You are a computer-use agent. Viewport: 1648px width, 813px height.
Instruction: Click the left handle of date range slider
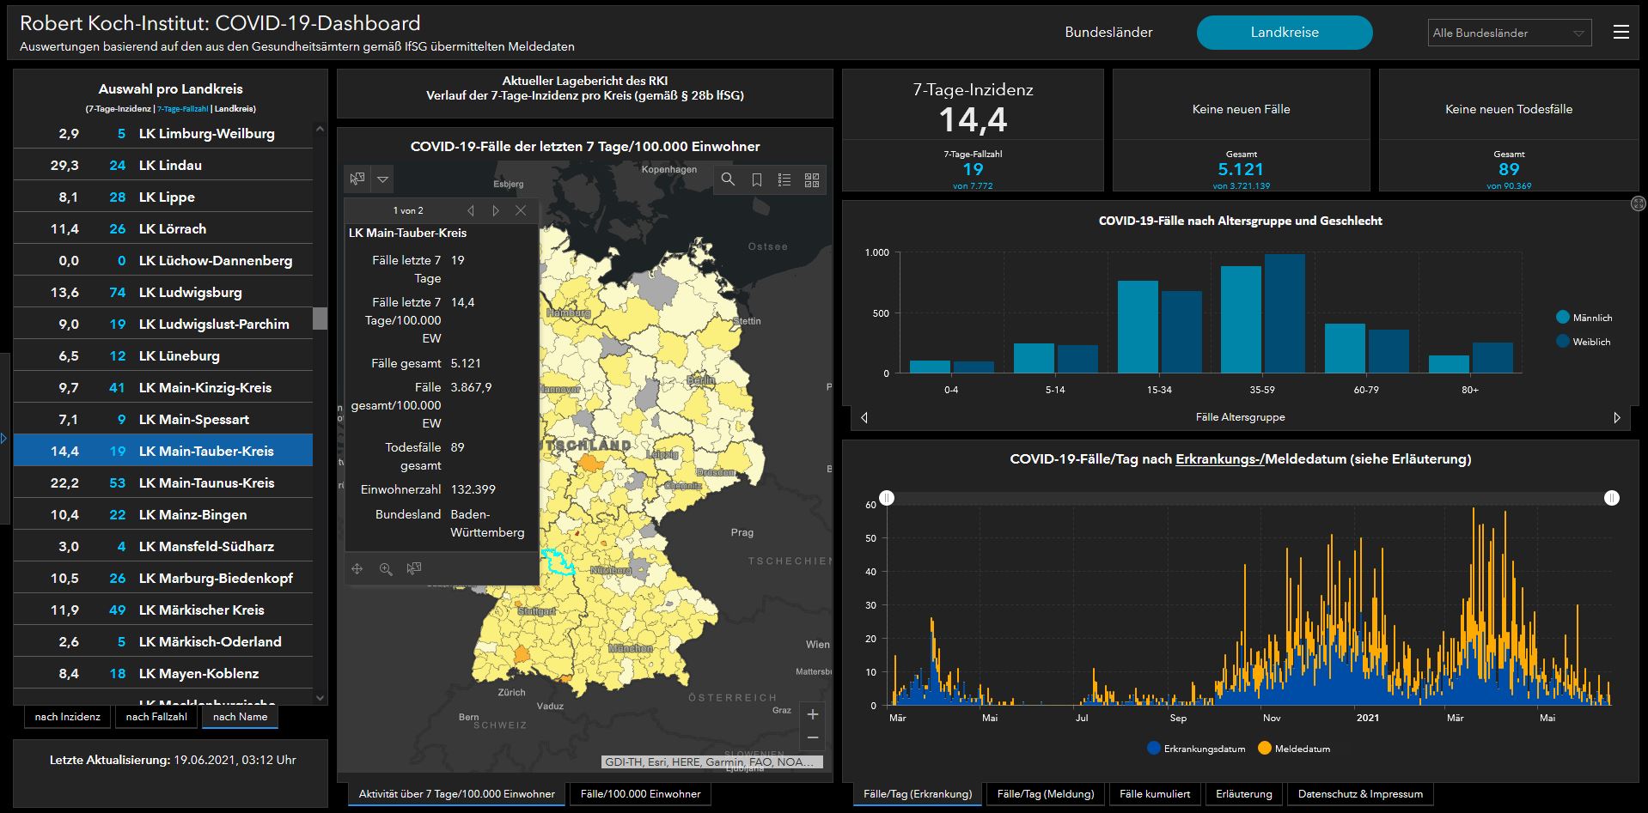[x=887, y=498]
